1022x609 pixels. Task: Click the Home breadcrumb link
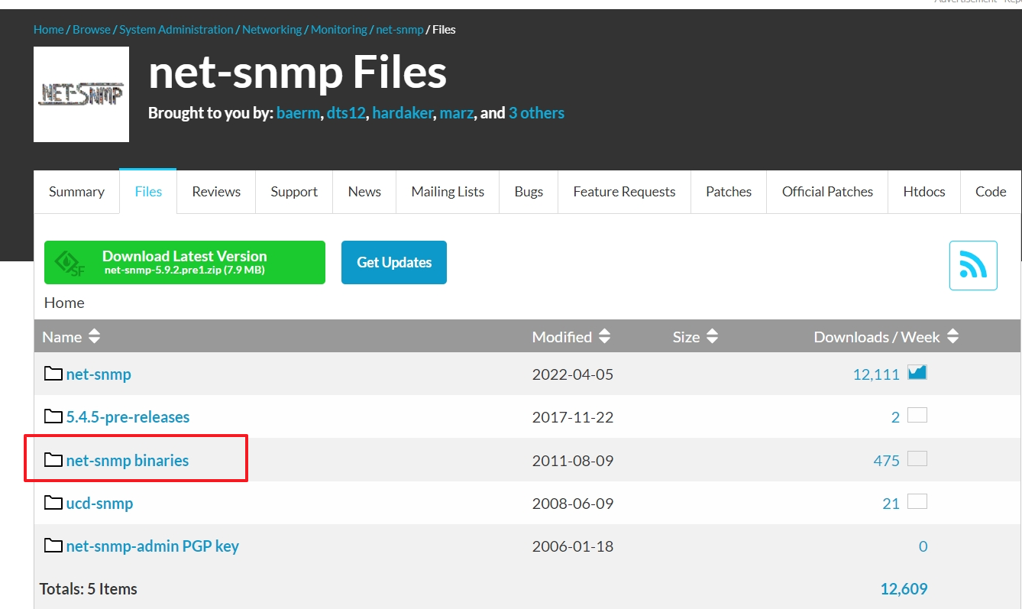pos(49,30)
